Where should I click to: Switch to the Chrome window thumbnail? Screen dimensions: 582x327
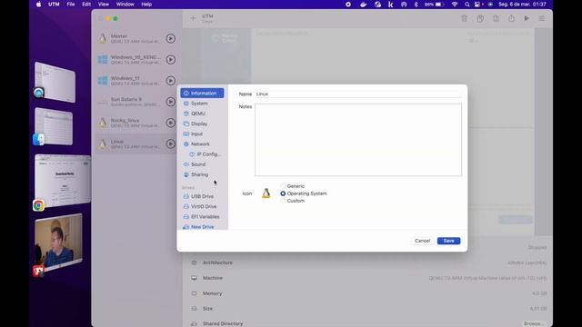63,181
